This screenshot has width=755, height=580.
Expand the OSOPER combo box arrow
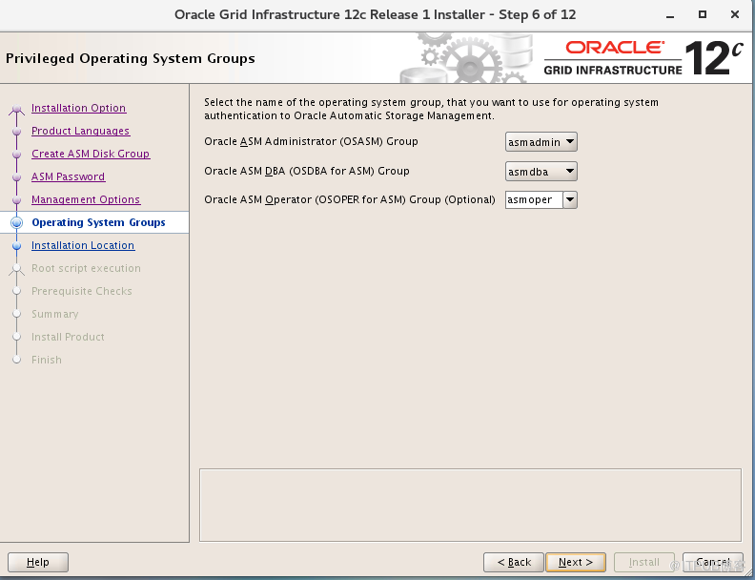570,199
